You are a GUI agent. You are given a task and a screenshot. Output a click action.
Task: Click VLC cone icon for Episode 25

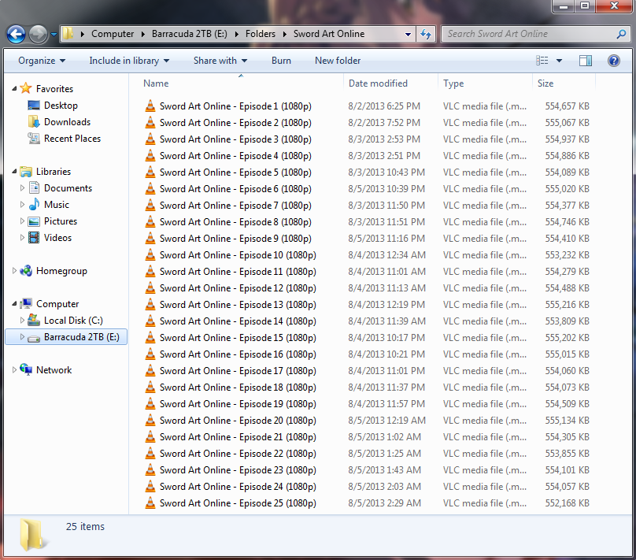tap(150, 503)
